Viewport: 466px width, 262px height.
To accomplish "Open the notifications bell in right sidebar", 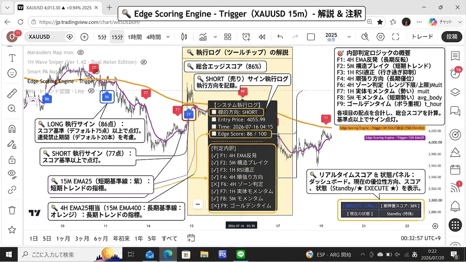I will coord(455,206).
